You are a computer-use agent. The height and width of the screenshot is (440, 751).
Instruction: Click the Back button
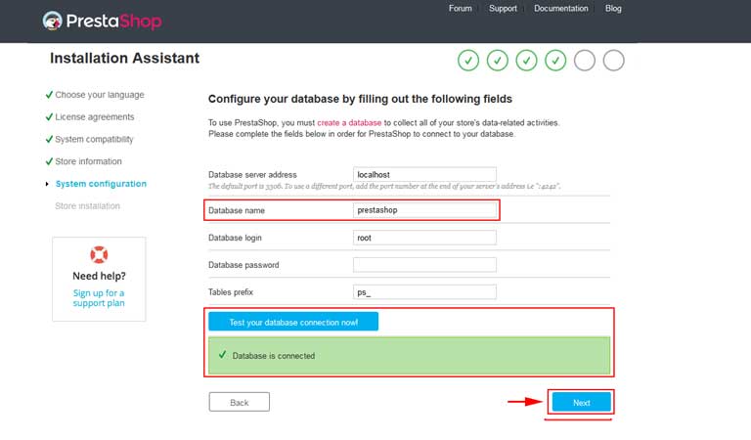click(239, 402)
